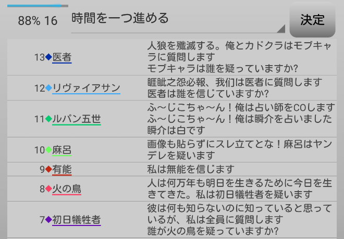
Task: Click the red diamond beside 有能
Action: point(49,169)
